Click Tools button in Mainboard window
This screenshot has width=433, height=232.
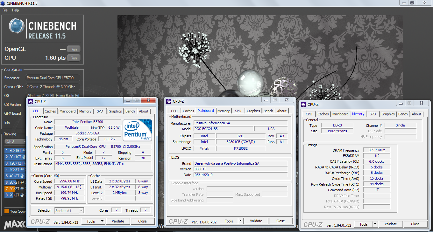229,221
